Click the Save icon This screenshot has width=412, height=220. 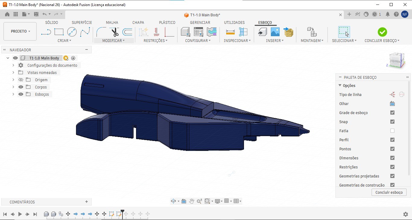click(x=36, y=14)
